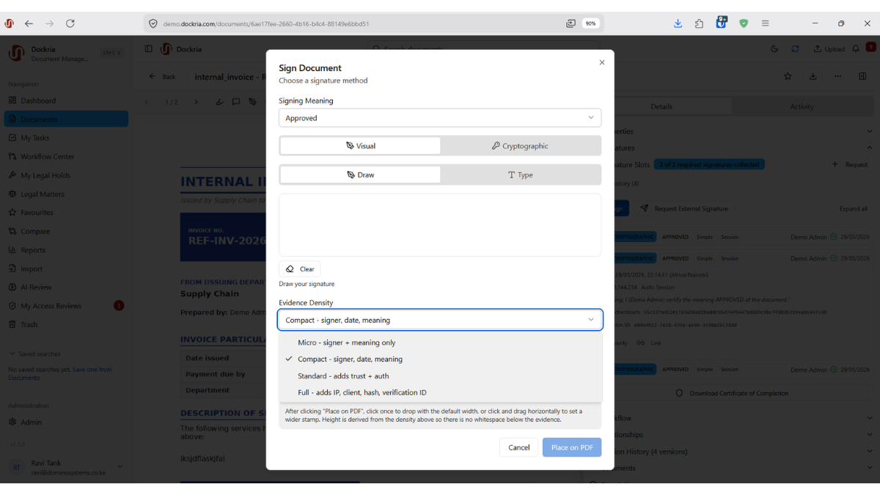Screen dimensions: 880x495
Task: Click Request signature slot button
Action: [850, 164]
